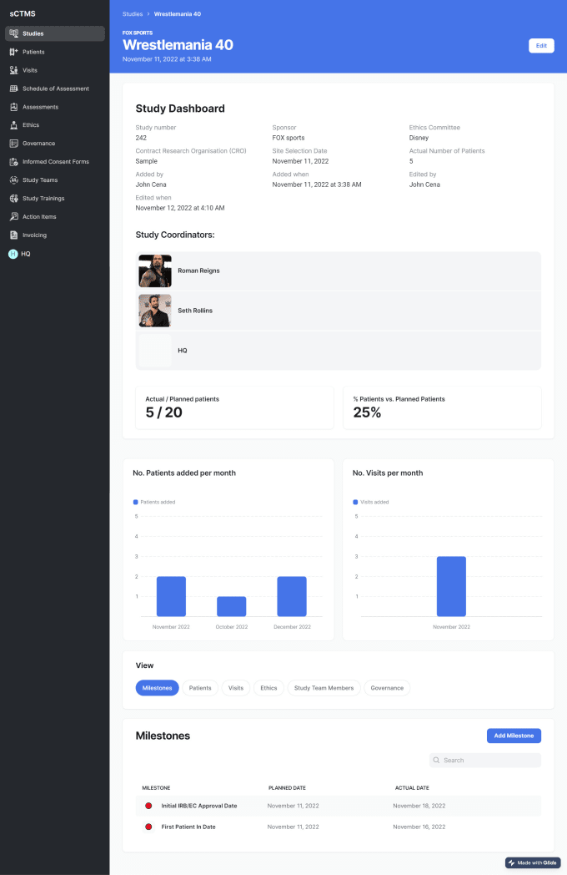567x875 pixels.
Task: Open the % Patients vs. Planned Patients card
Action: tap(442, 408)
